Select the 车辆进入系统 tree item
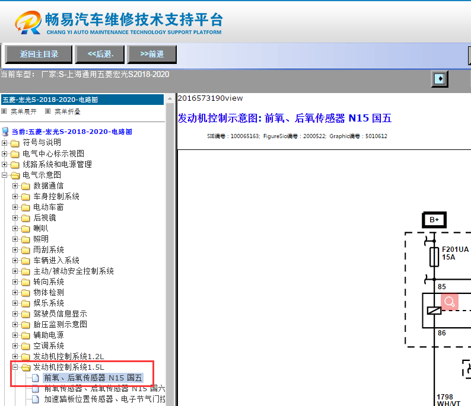The width and height of the screenshot is (471, 406). [56, 260]
